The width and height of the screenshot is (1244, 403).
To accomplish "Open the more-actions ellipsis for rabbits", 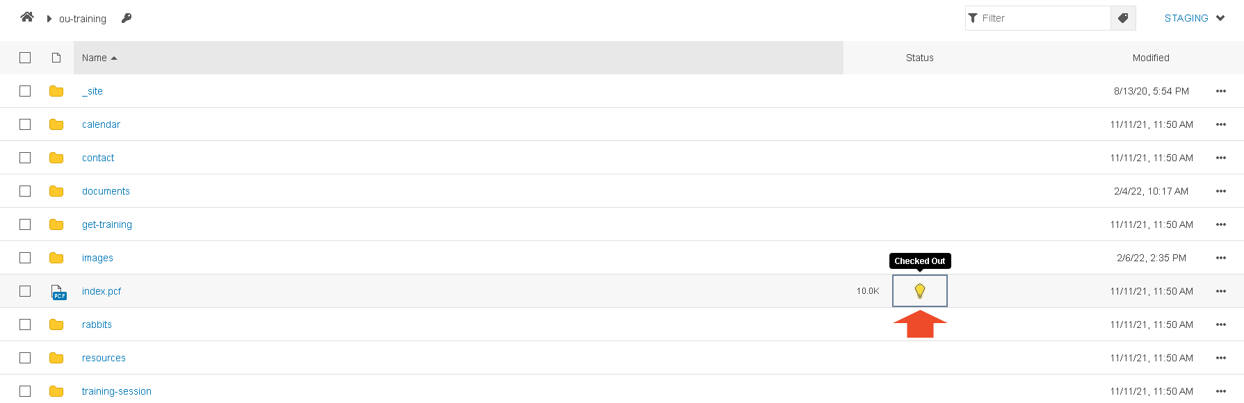I will point(1221,324).
